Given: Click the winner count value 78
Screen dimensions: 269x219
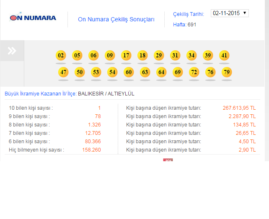Looking at the screenshot, I should point(98,116).
